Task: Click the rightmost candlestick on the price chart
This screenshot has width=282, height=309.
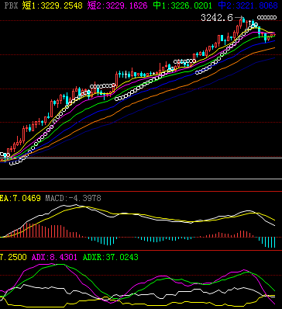Action: click(274, 35)
